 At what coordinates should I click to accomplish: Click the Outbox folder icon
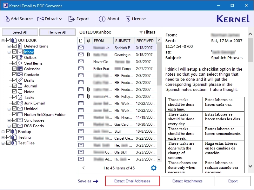[x=20, y=58]
